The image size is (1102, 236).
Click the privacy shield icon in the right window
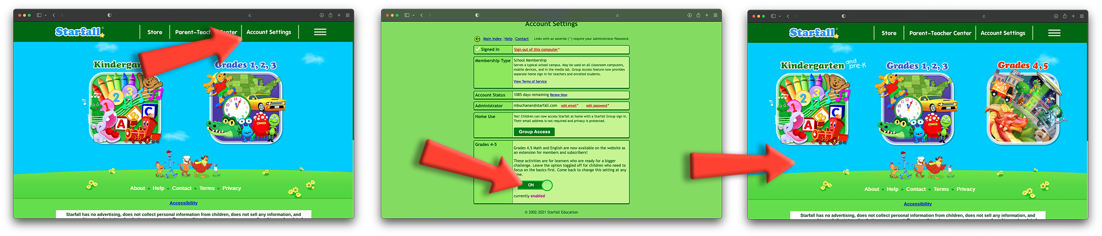pos(844,16)
